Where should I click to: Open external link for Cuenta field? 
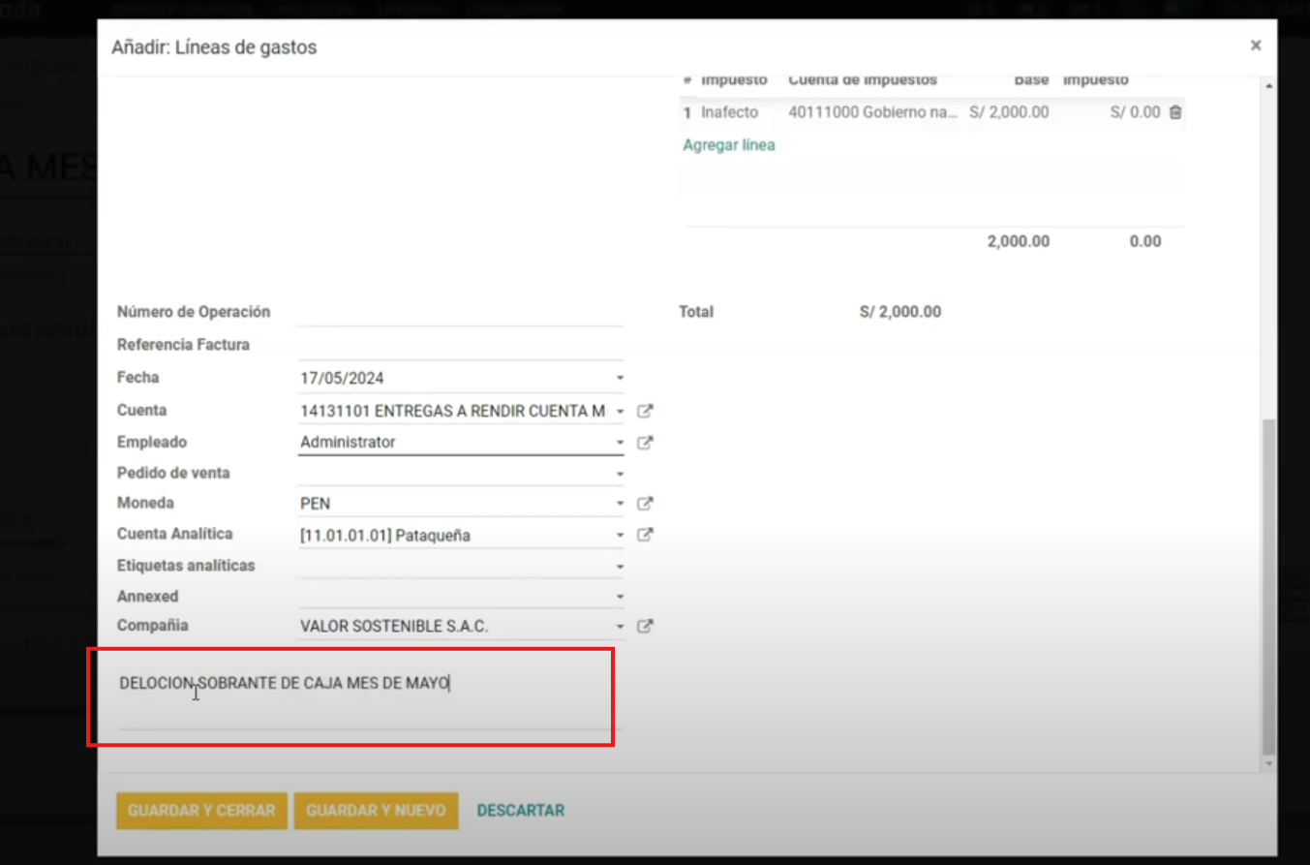645,412
